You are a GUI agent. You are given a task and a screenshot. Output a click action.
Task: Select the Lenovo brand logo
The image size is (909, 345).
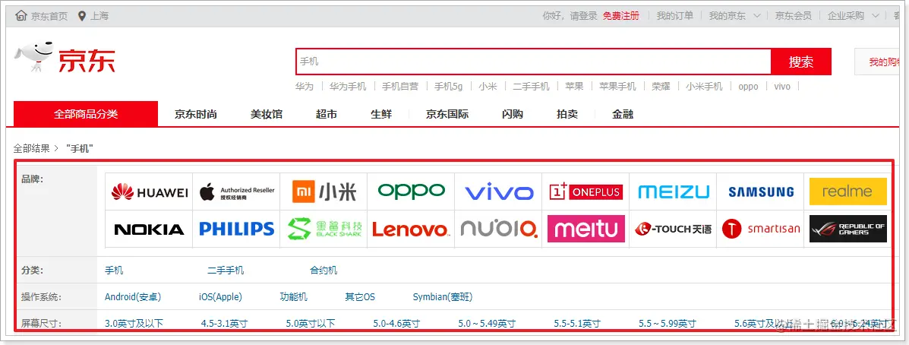click(x=411, y=229)
